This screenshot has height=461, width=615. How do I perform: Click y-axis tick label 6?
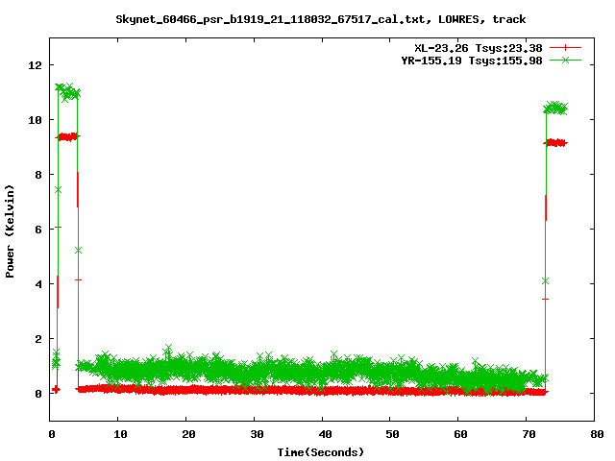click(38, 230)
